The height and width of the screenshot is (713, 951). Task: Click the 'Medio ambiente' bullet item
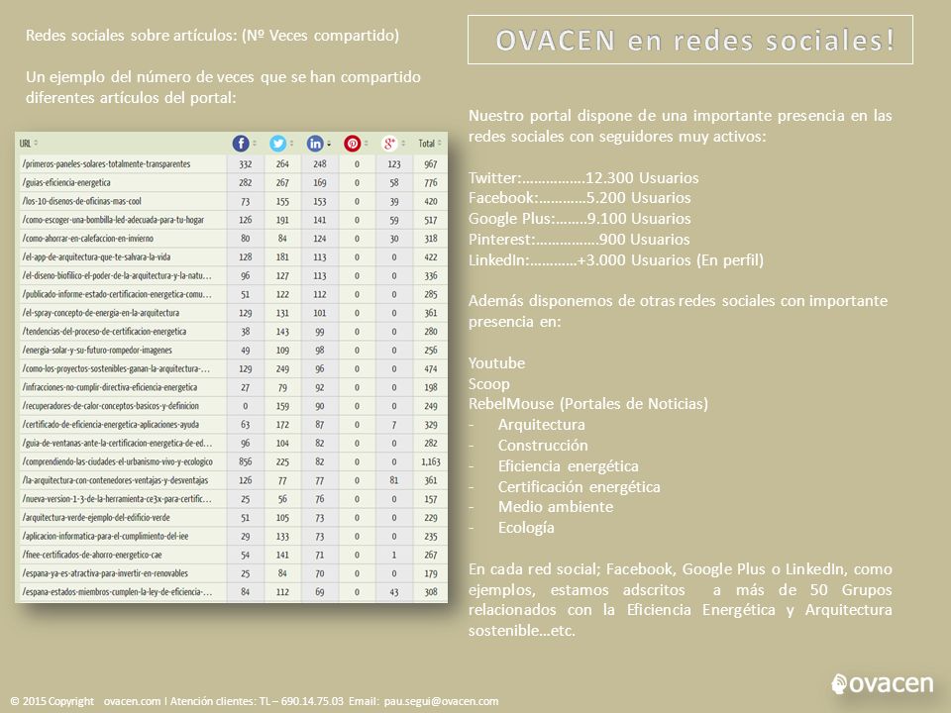[x=556, y=507]
